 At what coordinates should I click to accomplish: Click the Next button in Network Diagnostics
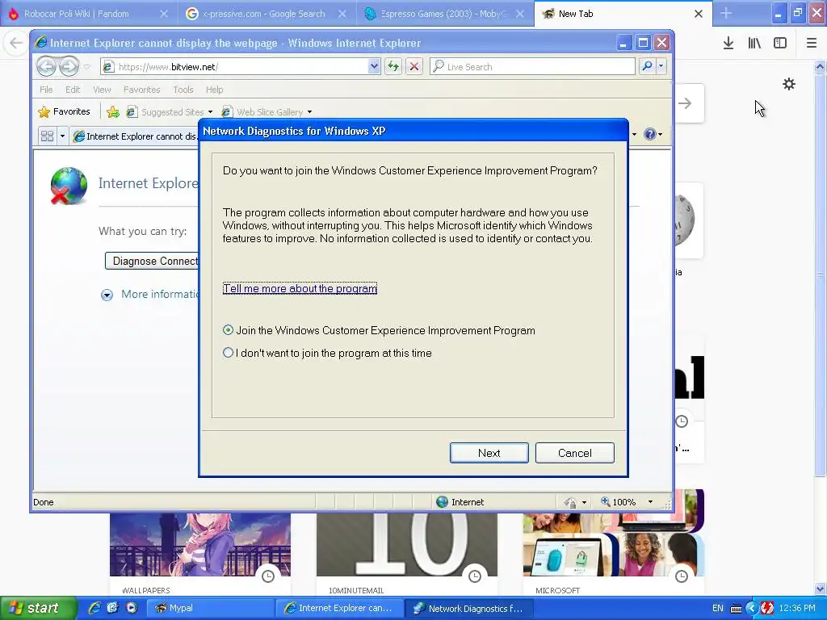(489, 453)
